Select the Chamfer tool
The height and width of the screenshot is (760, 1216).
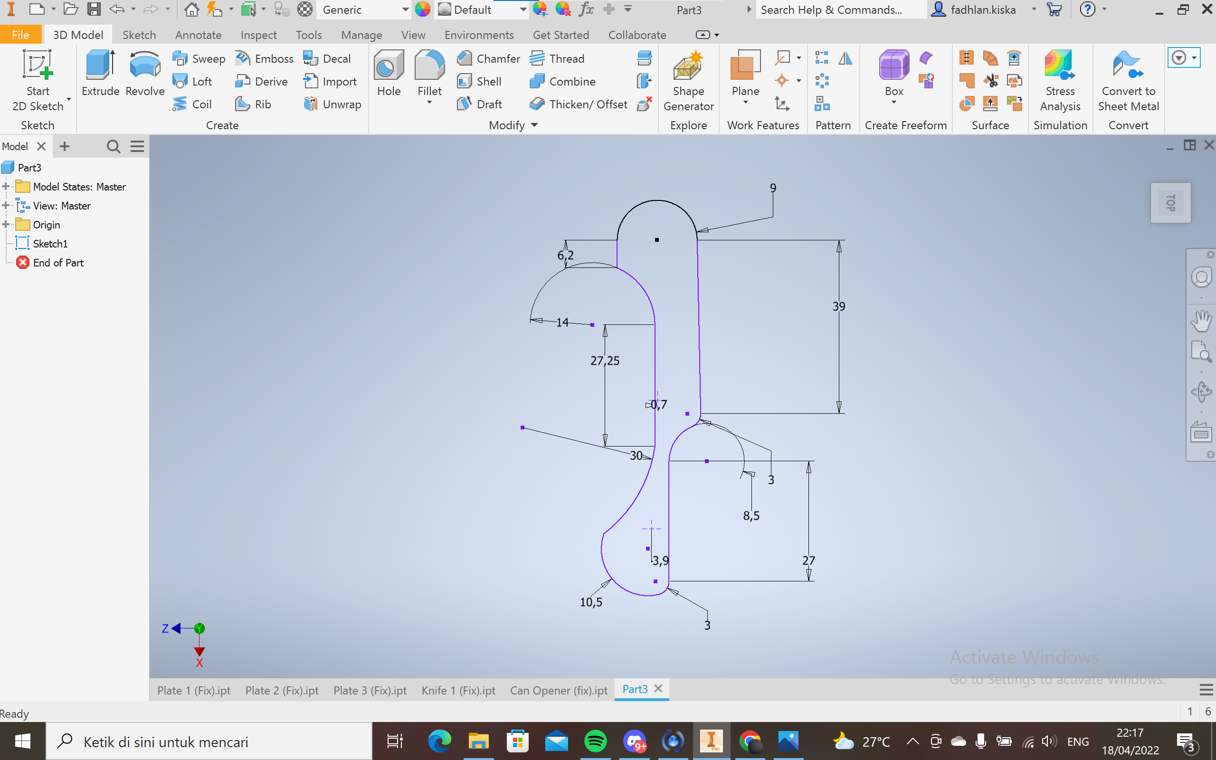click(x=488, y=59)
